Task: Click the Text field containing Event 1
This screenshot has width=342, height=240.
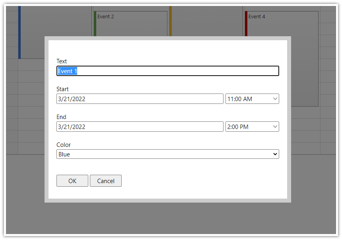Action: [167, 70]
